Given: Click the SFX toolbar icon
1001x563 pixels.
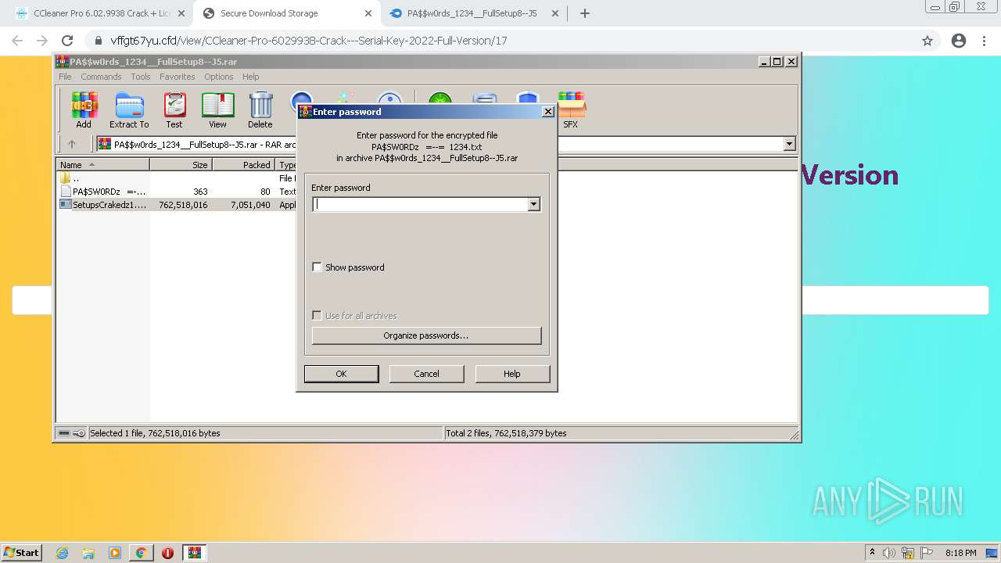Looking at the screenshot, I should 571,109.
